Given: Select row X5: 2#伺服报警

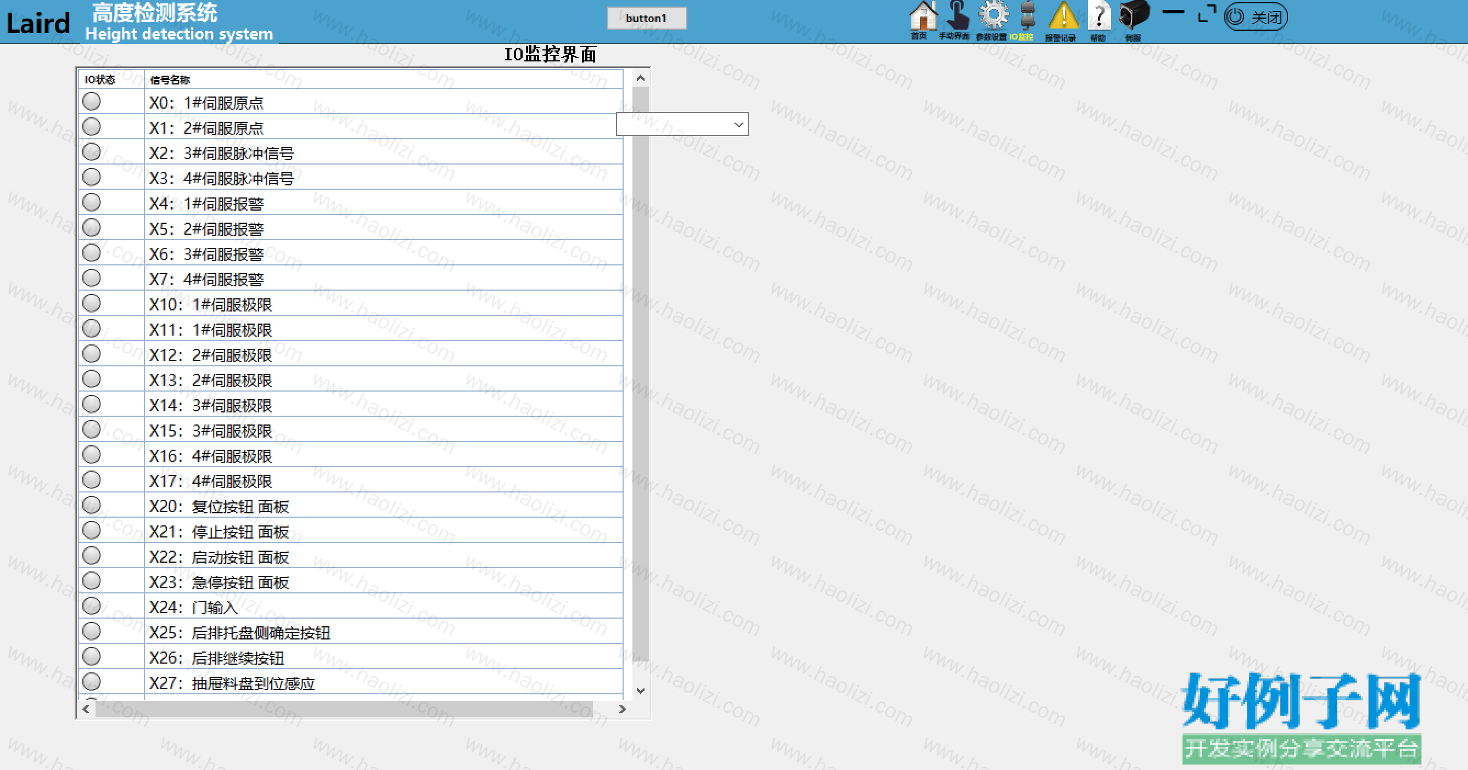Looking at the screenshot, I should click(351, 228).
